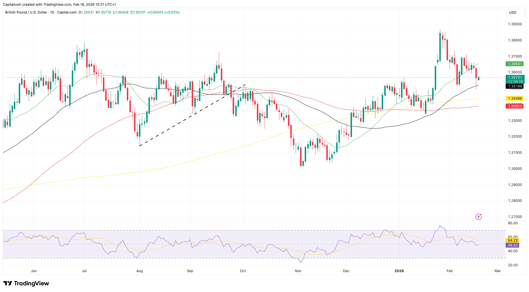The image size is (529, 292).
Task: Click the 1.39000 price axis level
Action: 515,24
